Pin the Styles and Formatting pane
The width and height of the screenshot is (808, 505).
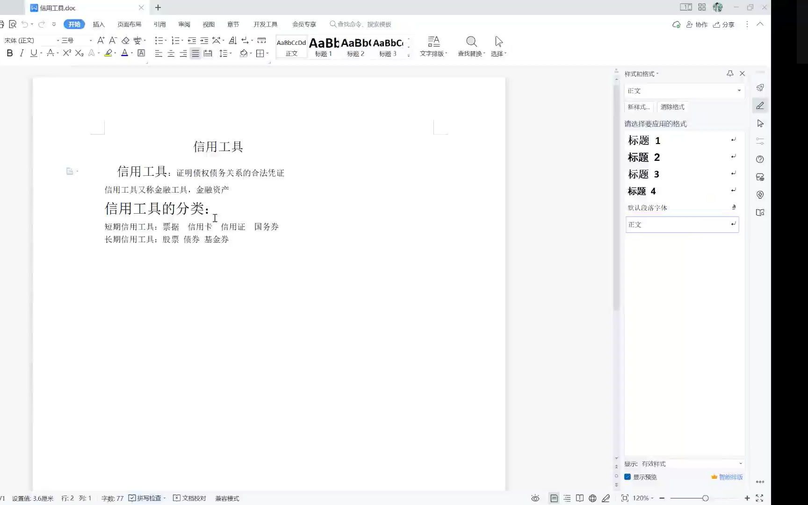click(730, 73)
